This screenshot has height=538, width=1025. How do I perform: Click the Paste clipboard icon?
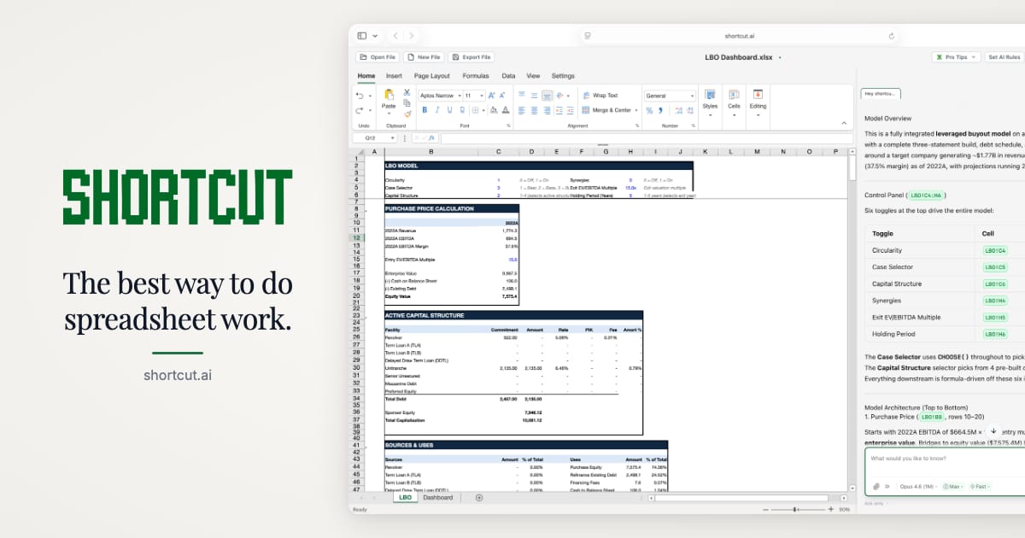coord(389,95)
